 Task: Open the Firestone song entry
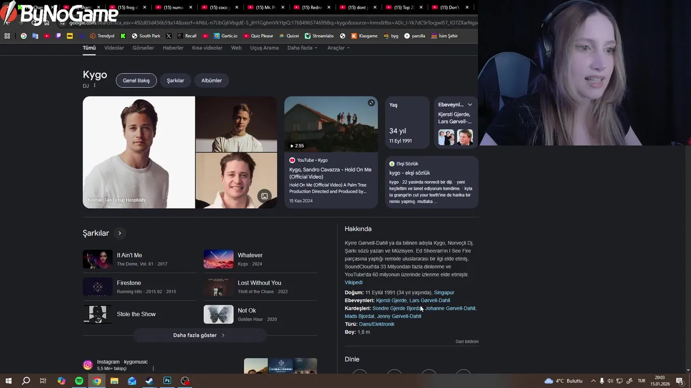pos(139,287)
